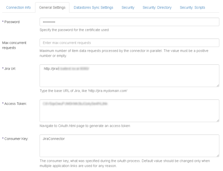Place cursor in the Access Token text area

(x=129, y=111)
